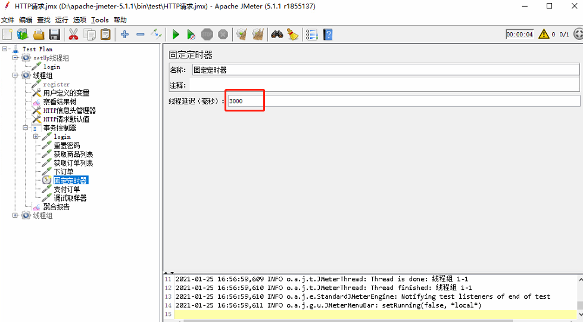The image size is (583, 322).
Task: Select HTTP请求默认值
Action: click(x=66, y=119)
